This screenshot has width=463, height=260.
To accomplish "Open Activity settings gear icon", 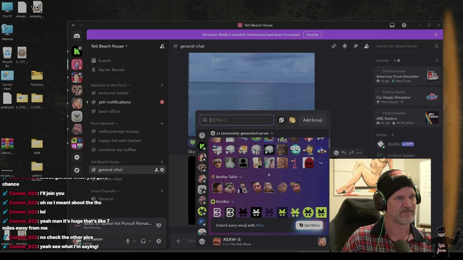I will click(x=399, y=61).
